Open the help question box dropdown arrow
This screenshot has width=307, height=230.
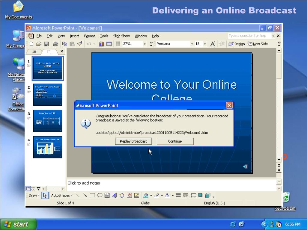tap(273, 36)
